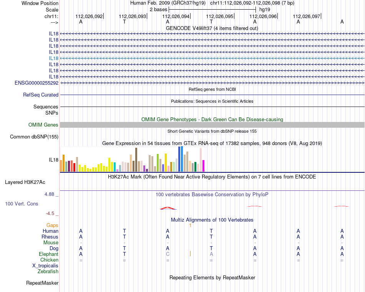Click the tall dark-brown GTEx expression bar
This screenshot has height=292, width=365.
tap(136, 160)
